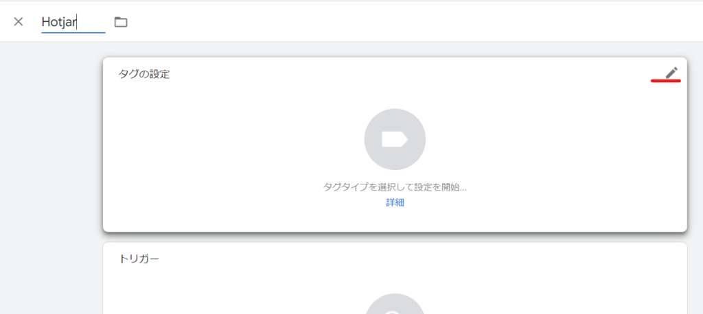Image resolution: width=703 pixels, height=314 pixels.
Task: Focus the Hotjar tag name field
Action: pyautogui.click(x=73, y=23)
